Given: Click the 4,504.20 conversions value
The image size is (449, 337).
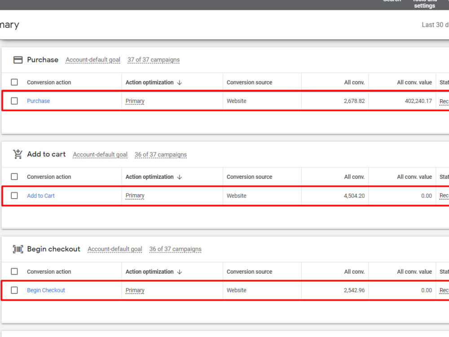Looking at the screenshot, I should click(354, 196).
